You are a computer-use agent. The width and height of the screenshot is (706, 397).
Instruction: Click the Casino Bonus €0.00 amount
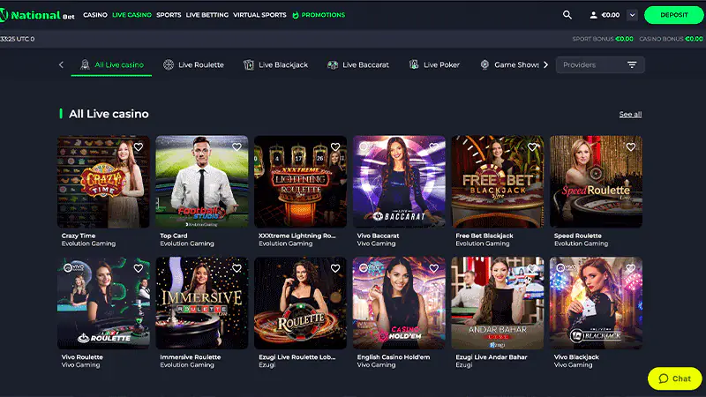694,39
